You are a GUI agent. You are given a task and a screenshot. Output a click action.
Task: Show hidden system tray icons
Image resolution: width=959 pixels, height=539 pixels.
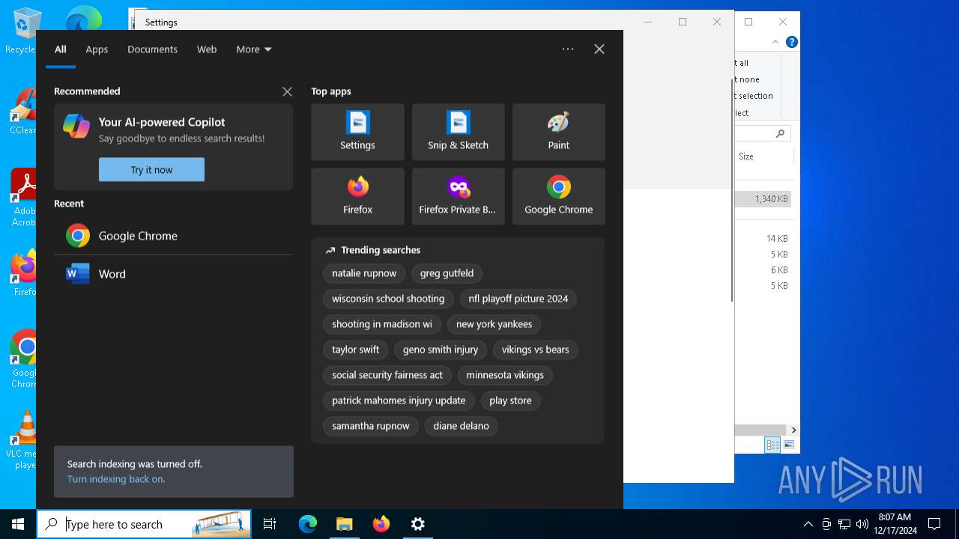pyautogui.click(x=808, y=524)
